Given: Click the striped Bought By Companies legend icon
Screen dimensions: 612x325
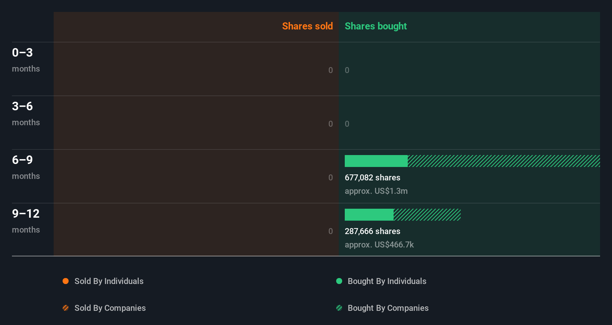Looking at the screenshot, I should (339, 308).
